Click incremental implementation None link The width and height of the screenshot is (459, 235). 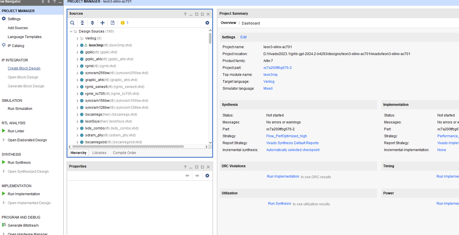coord(442,150)
